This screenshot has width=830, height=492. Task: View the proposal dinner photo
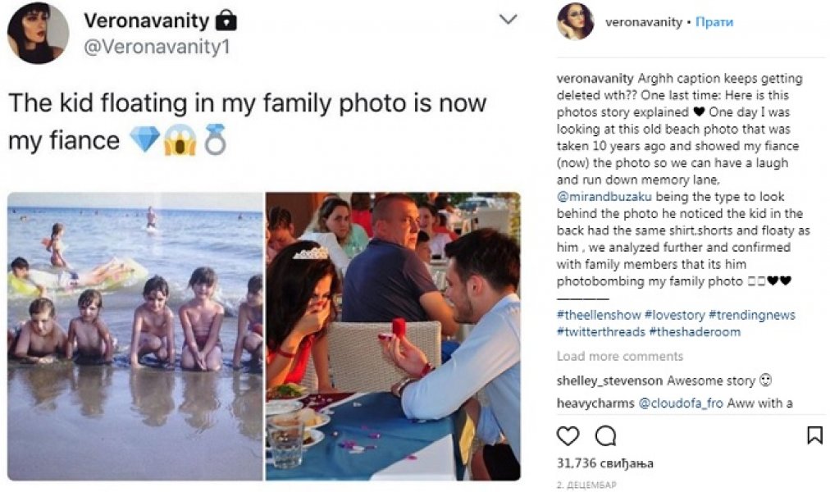393,336
